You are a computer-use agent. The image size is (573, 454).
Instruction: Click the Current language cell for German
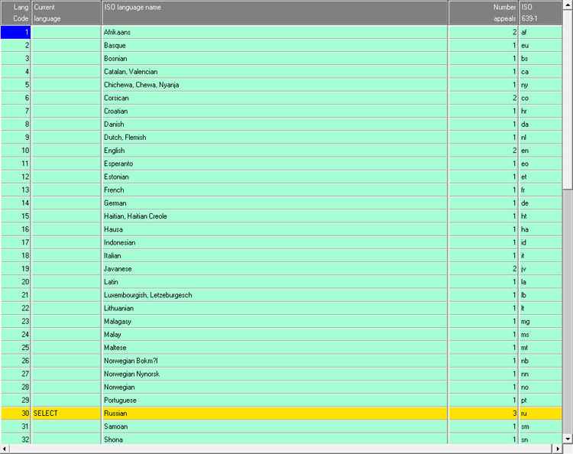tap(66, 203)
